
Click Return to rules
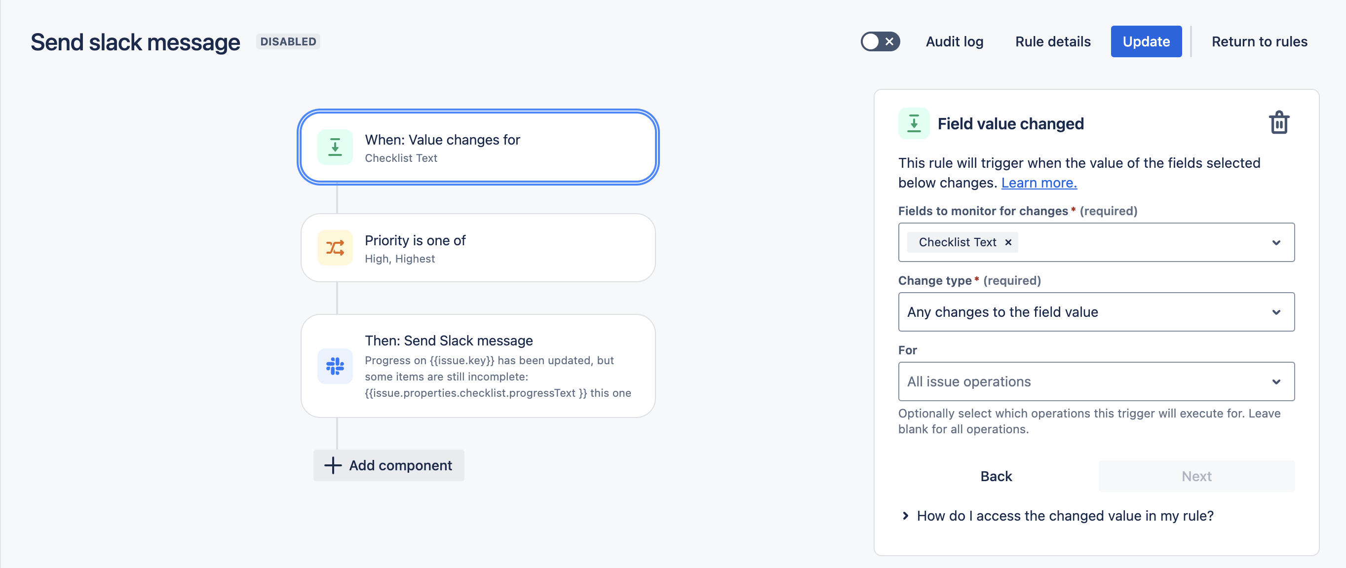1260,41
